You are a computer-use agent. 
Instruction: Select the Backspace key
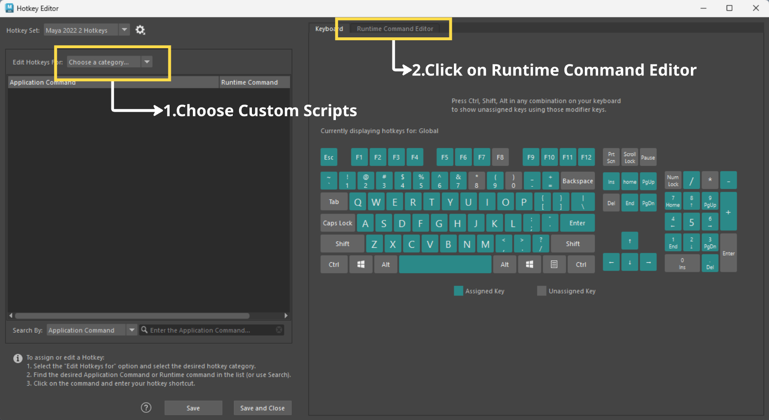(578, 181)
